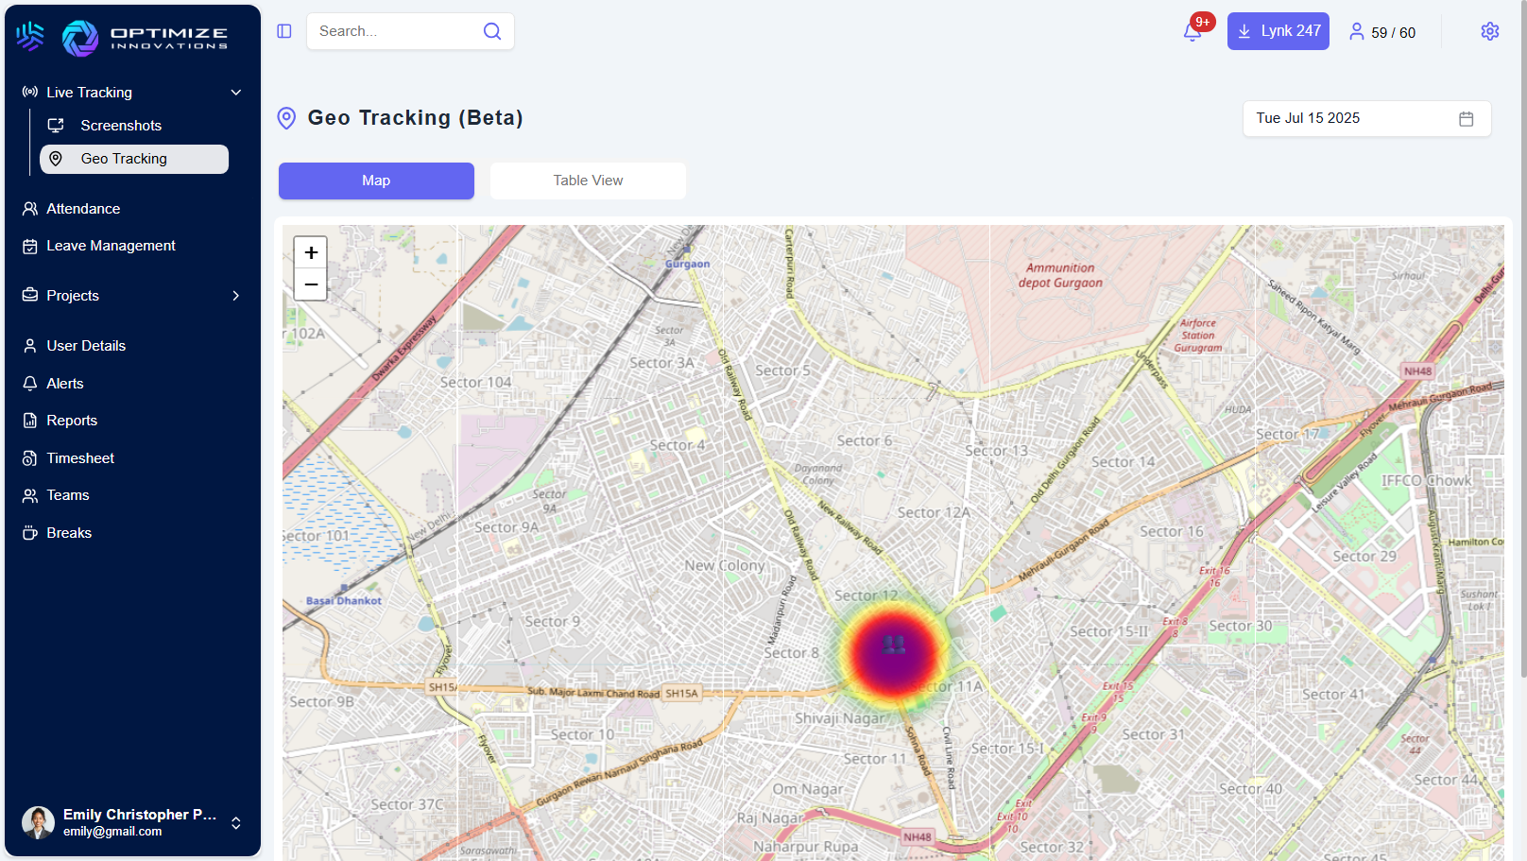Click the user count icon showing 59 / 60
The image size is (1527, 861).
point(1357,32)
